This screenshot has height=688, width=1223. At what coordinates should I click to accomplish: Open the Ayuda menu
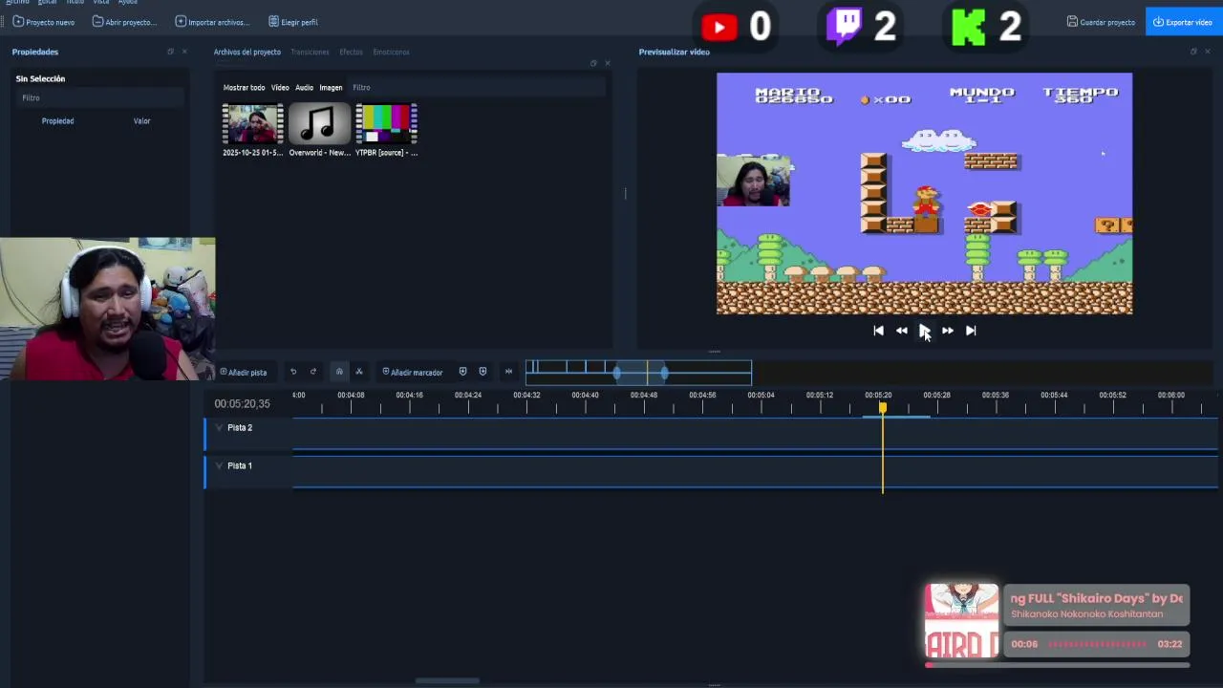[128, 3]
